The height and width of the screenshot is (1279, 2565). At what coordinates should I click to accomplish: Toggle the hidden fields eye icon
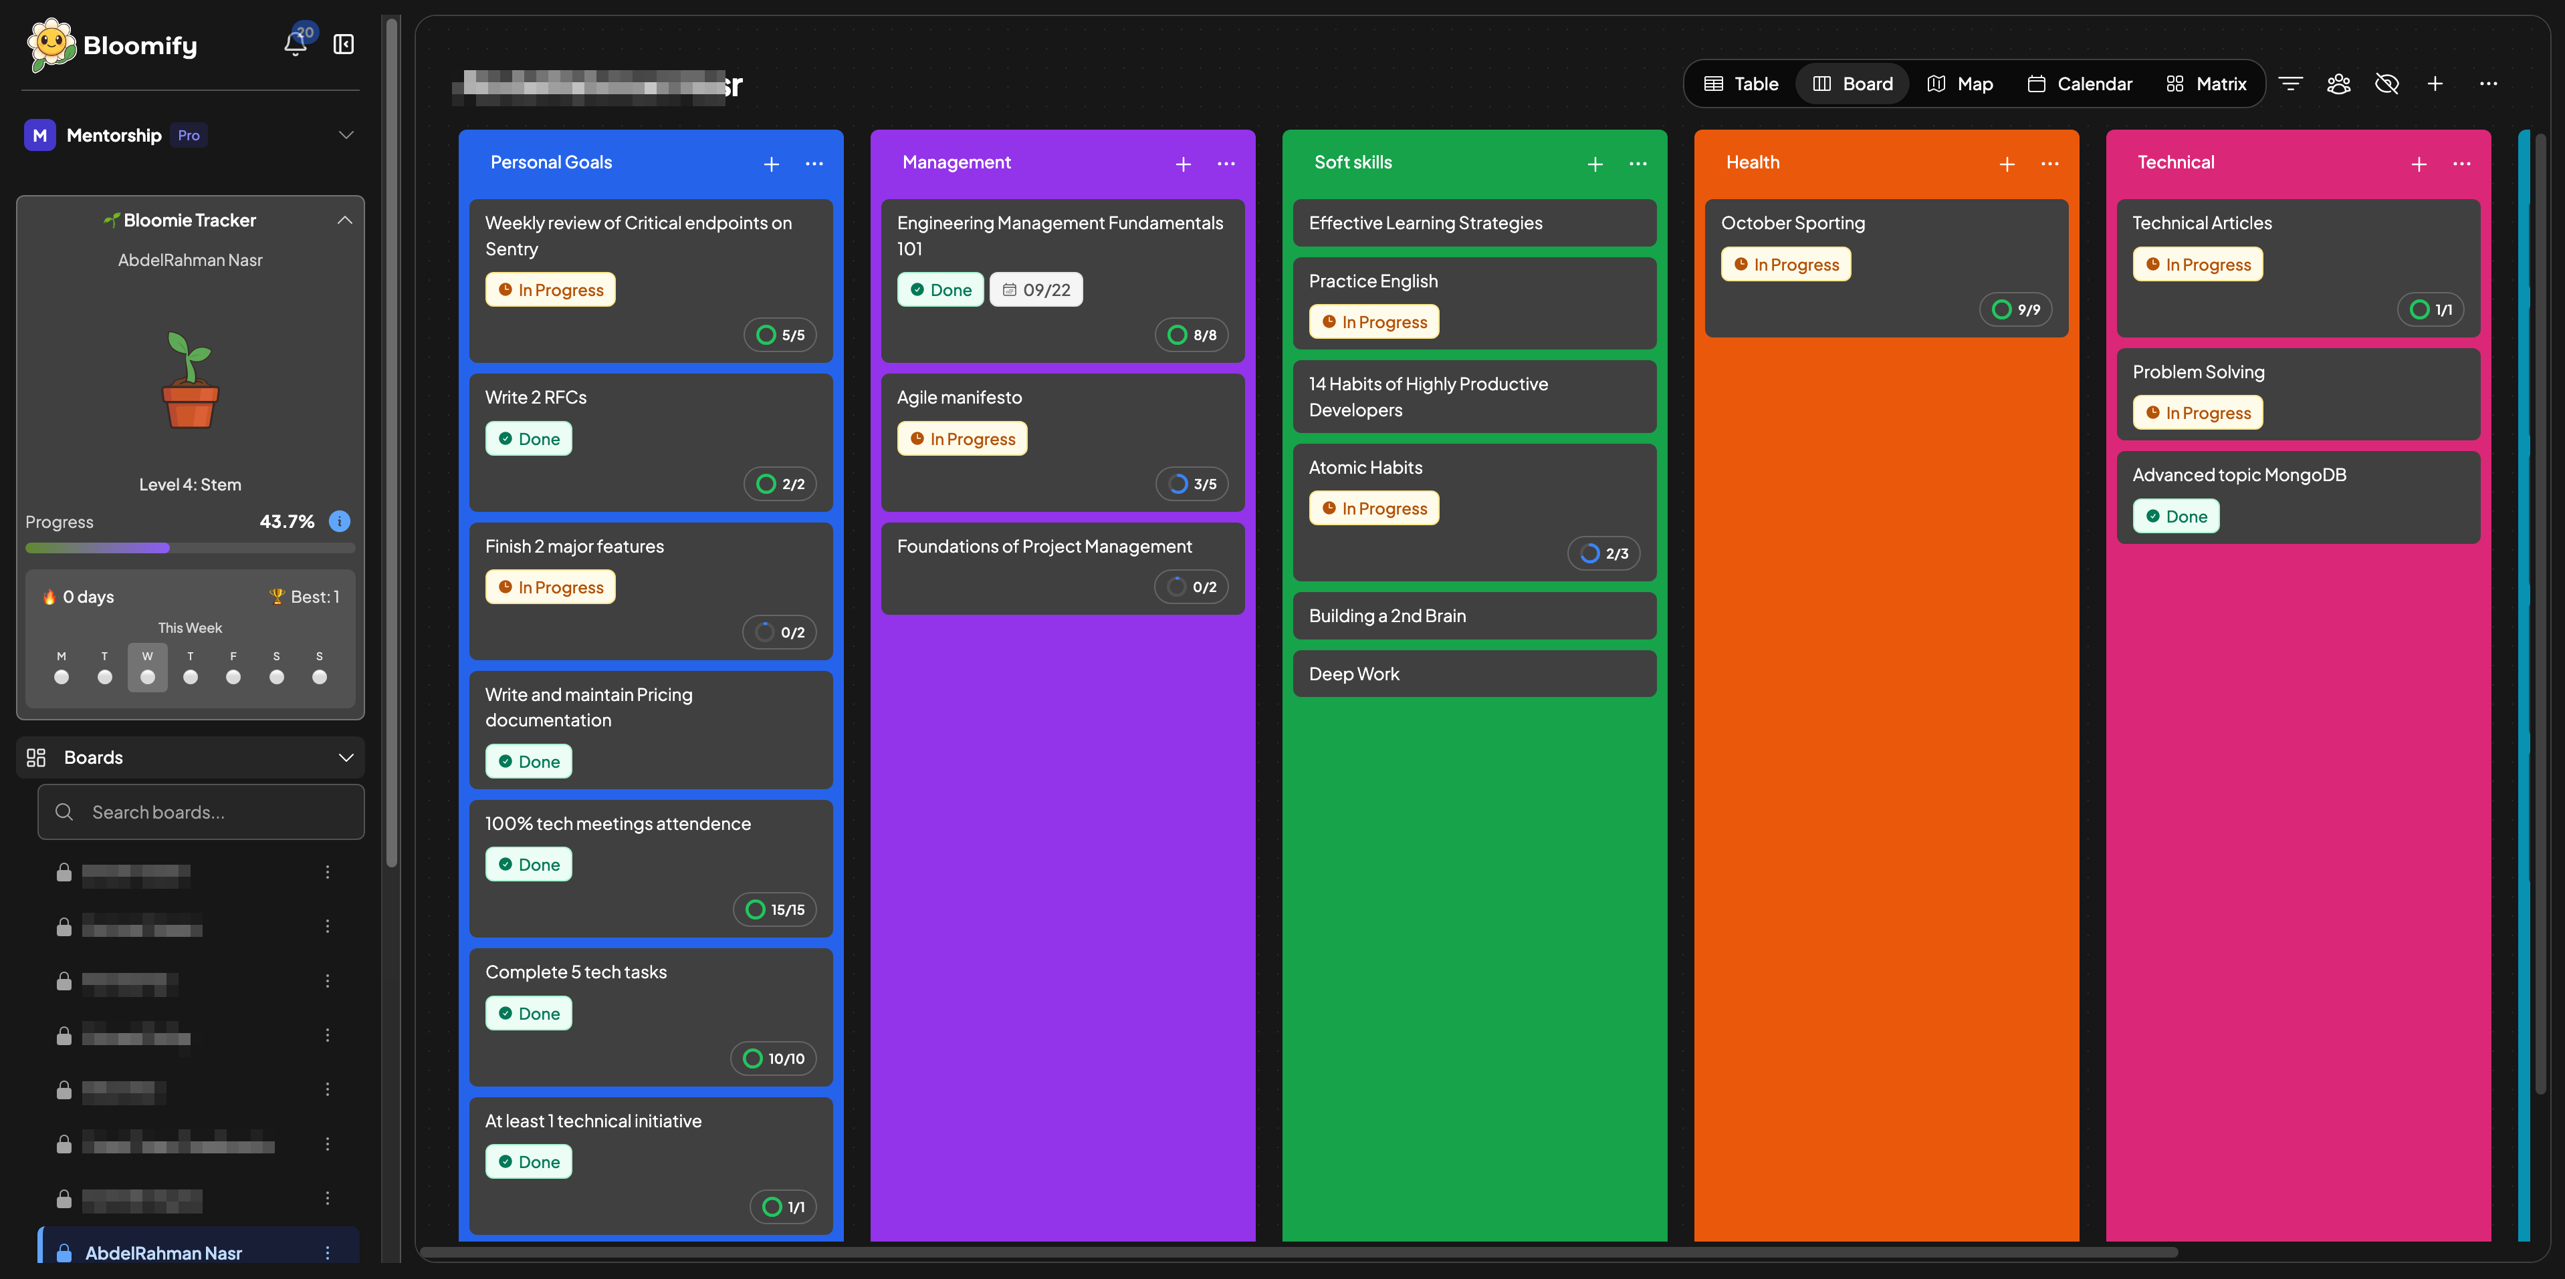(x=2386, y=84)
